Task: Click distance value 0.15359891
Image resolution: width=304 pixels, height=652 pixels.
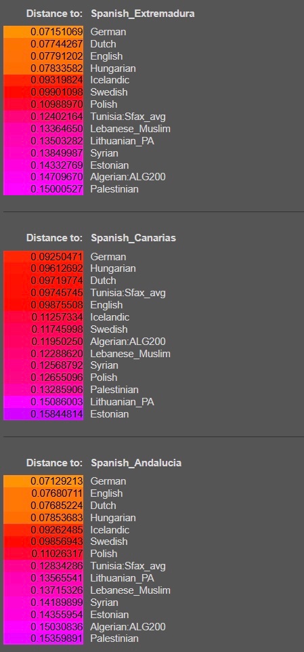Action: 58,638
